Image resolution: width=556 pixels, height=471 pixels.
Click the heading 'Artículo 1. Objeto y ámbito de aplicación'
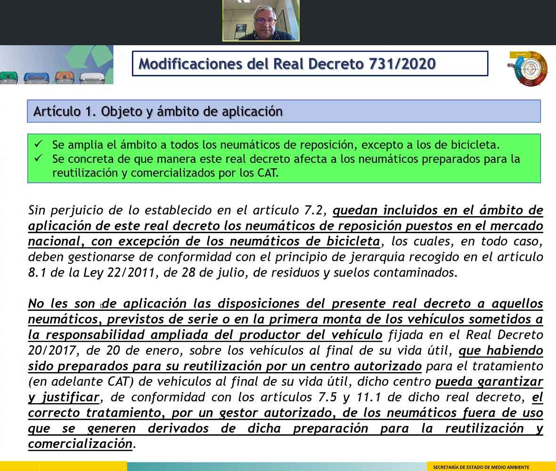[x=158, y=111]
